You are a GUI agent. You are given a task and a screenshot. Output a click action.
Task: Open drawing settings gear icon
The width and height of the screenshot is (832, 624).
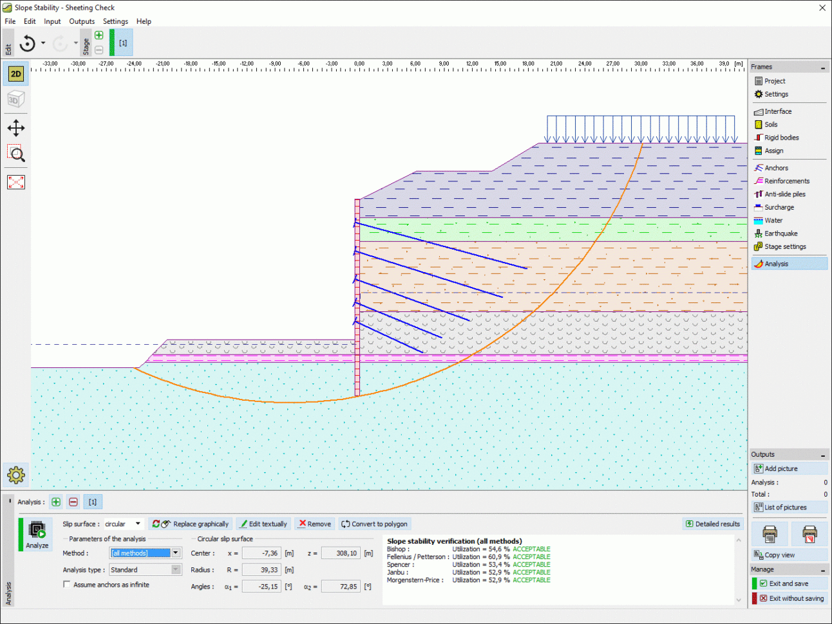(x=16, y=475)
